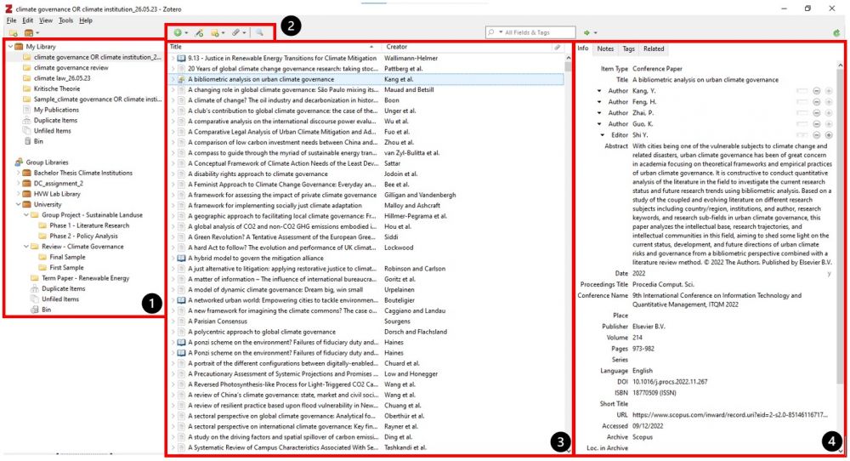This screenshot has width=850, height=461.
Task: Open the Help menu
Action: [86, 20]
